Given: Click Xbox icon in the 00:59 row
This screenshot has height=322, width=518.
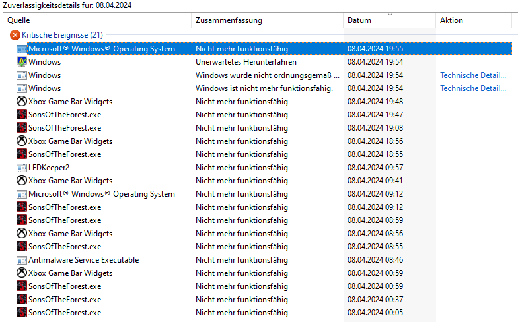Looking at the screenshot, I should pyautogui.click(x=22, y=273).
